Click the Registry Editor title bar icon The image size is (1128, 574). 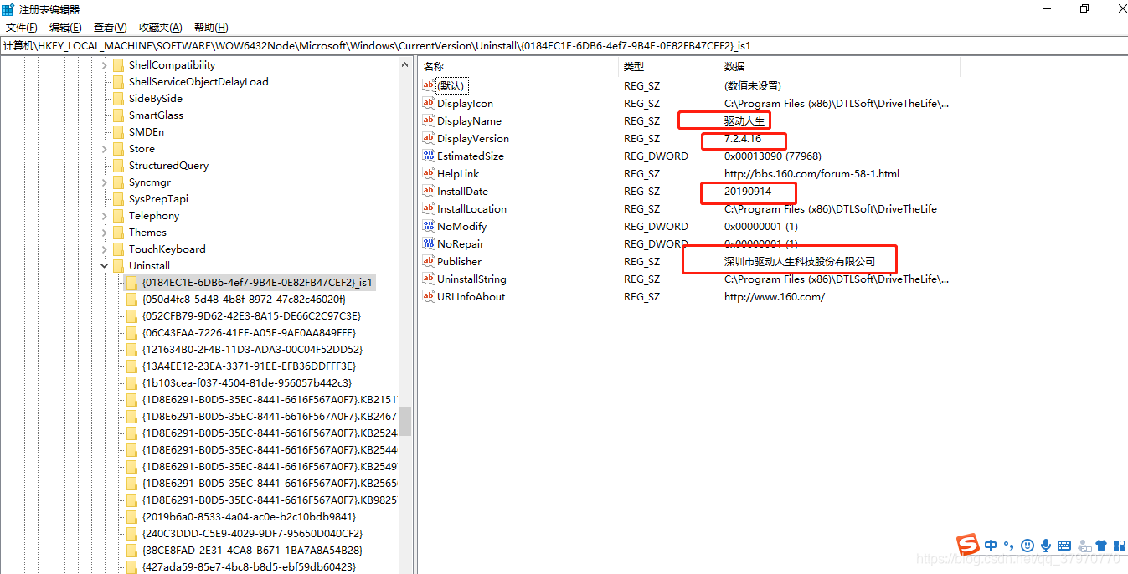8,9
